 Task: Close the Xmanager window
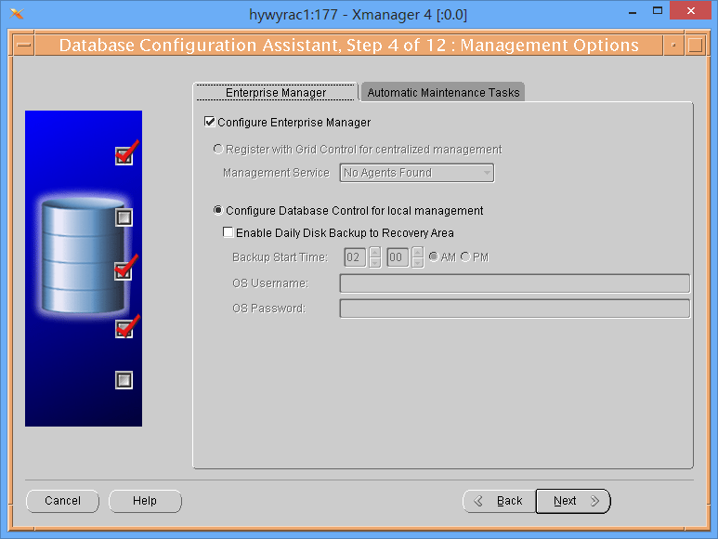click(691, 10)
